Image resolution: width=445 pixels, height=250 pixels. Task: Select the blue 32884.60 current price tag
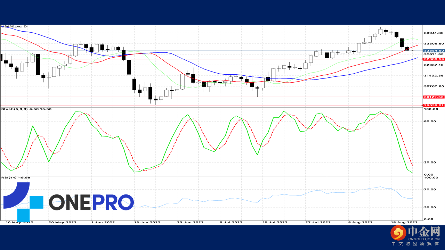(433, 51)
